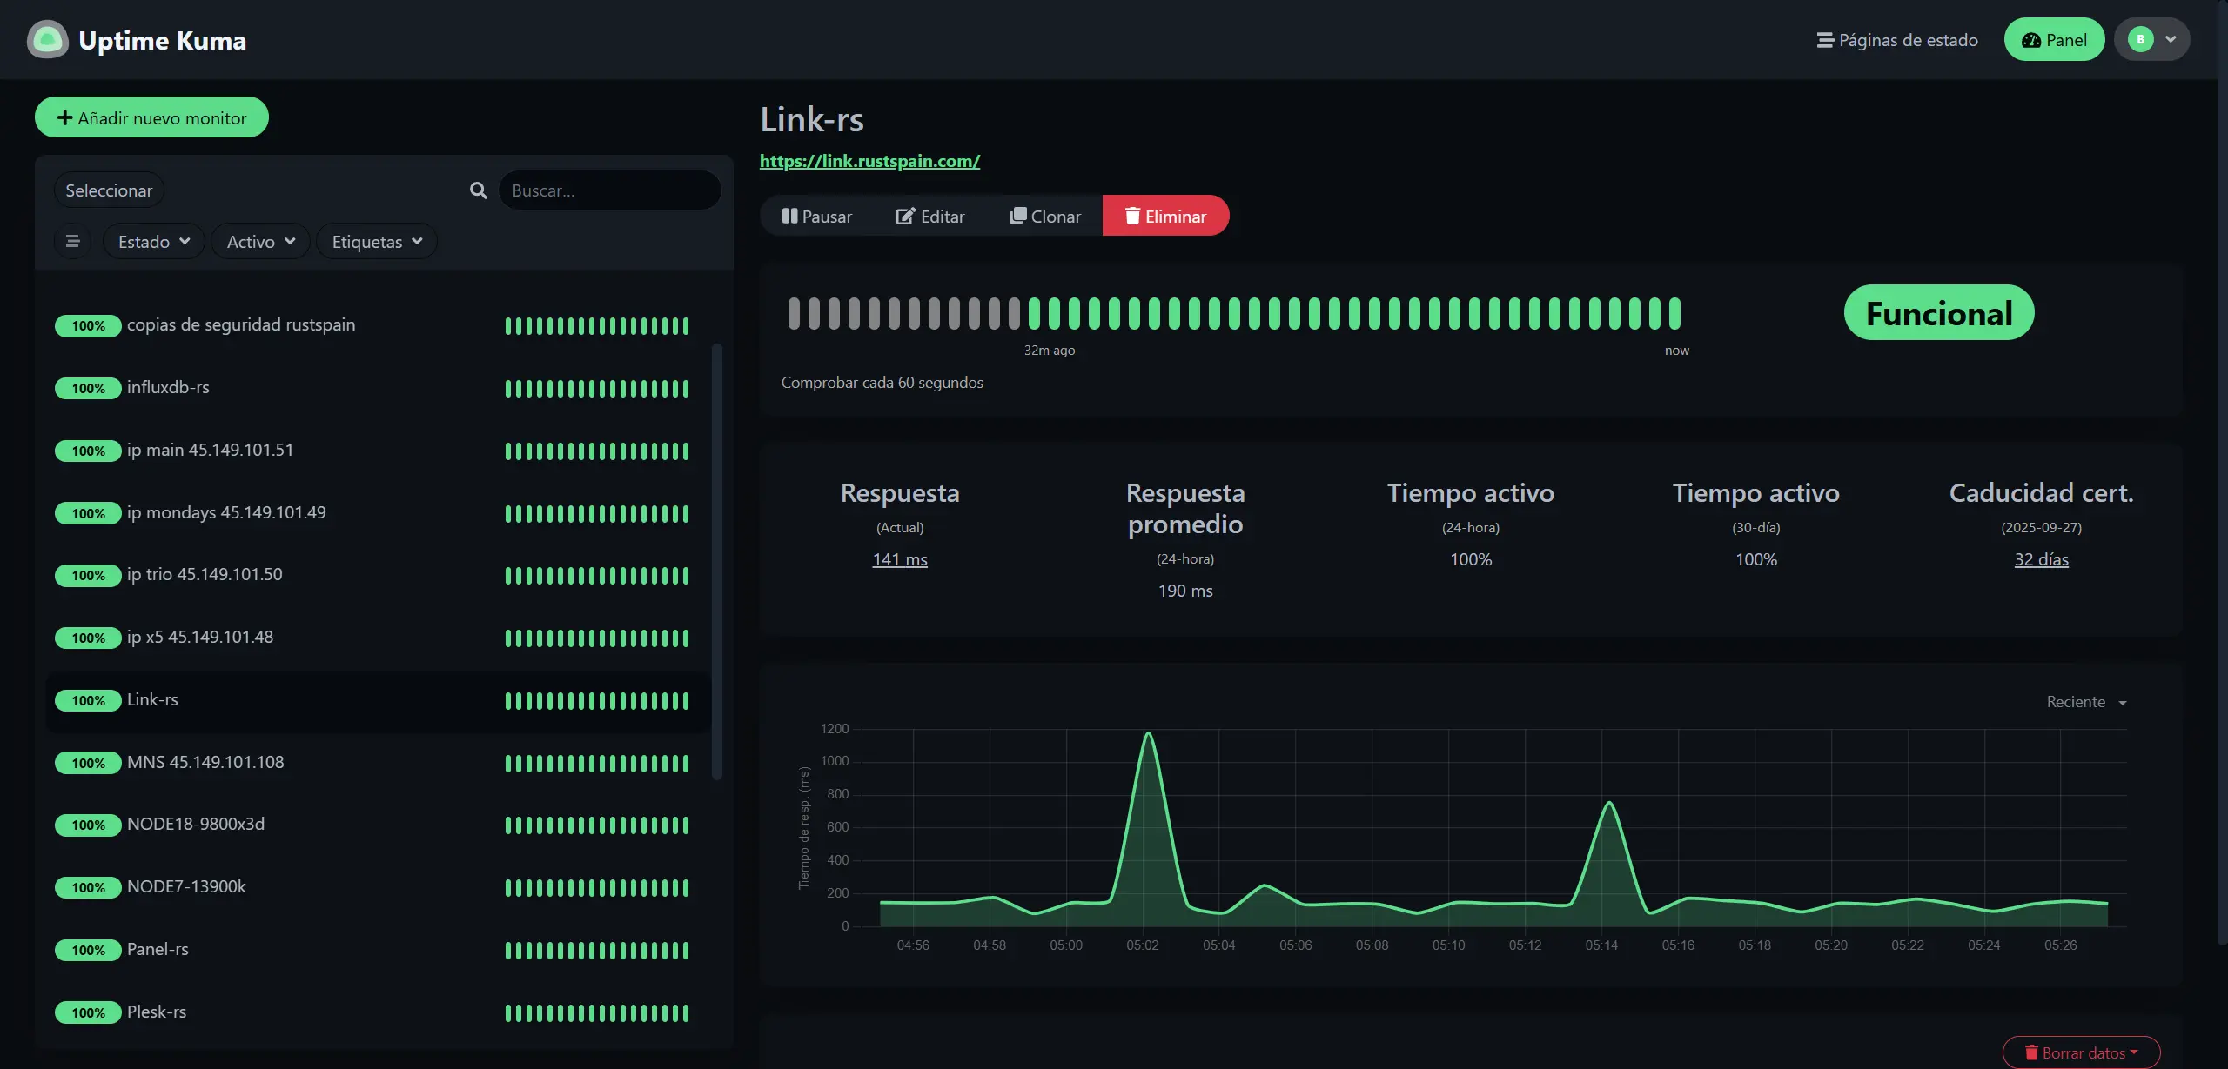The height and width of the screenshot is (1069, 2228).
Task: Select Panel-rs monitor
Action: (378, 950)
